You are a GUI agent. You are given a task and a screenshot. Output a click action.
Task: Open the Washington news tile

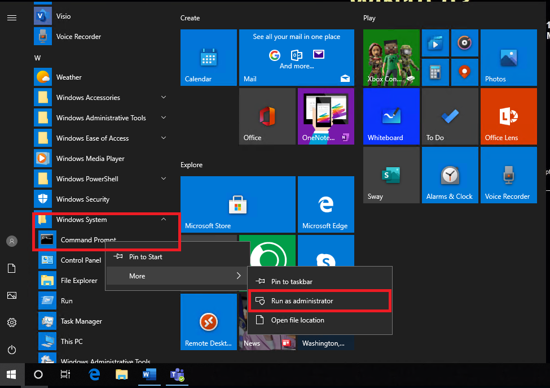coord(326,343)
